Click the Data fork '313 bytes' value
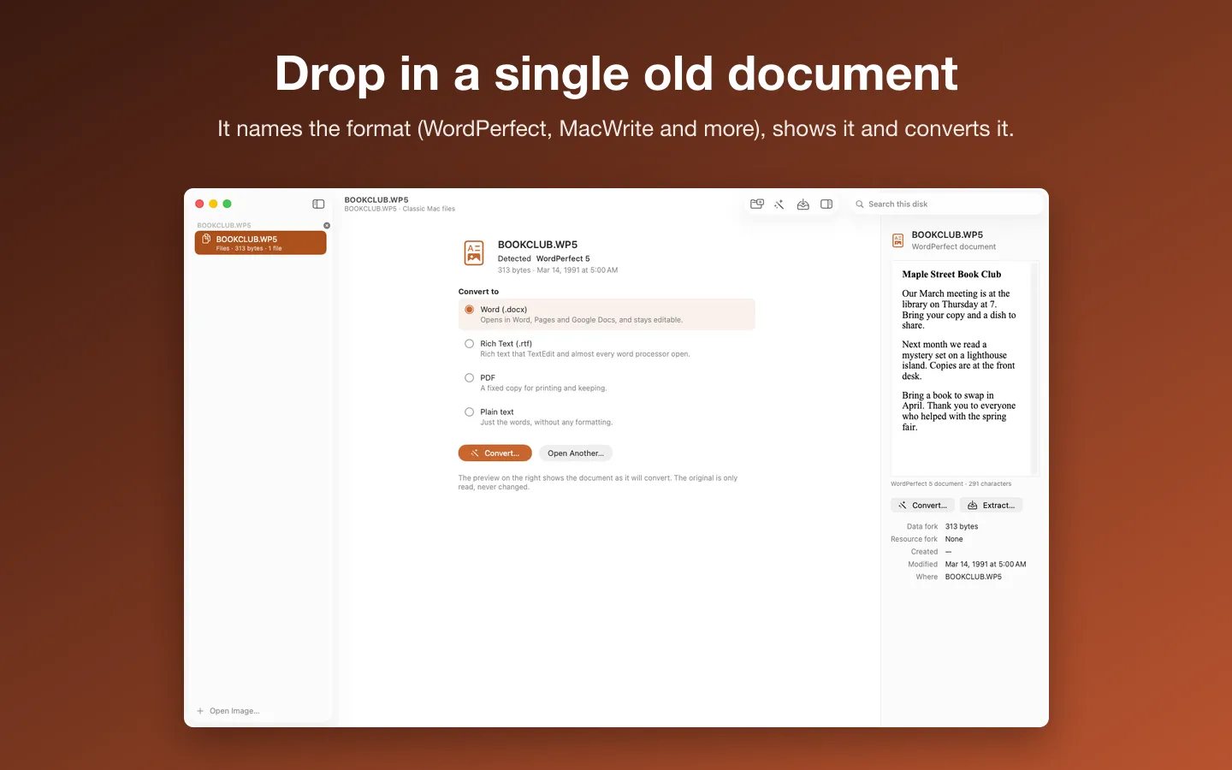This screenshot has height=770, width=1232. [x=962, y=527]
